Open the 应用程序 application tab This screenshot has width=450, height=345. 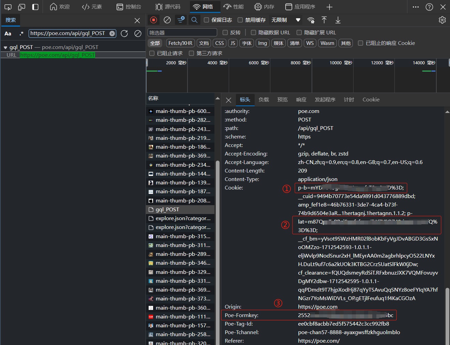(300, 7)
